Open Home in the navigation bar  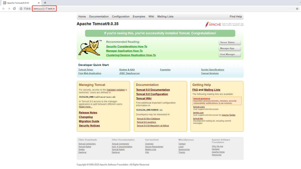tap(82, 17)
